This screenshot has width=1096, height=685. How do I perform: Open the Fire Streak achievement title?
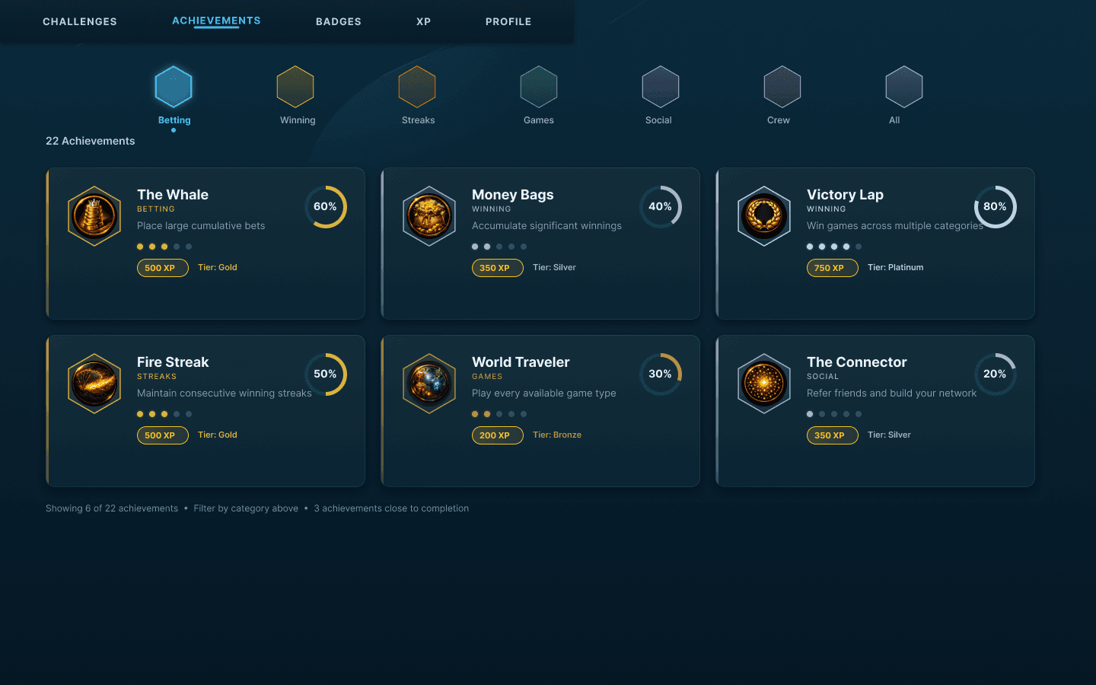pos(173,362)
